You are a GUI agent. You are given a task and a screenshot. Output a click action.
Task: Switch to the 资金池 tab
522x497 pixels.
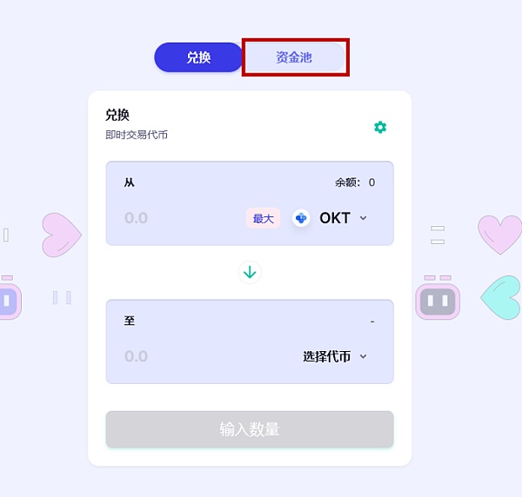click(294, 57)
